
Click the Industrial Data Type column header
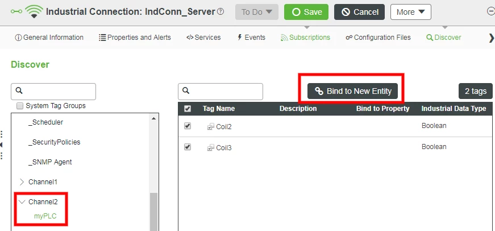[x=454, y=109]
